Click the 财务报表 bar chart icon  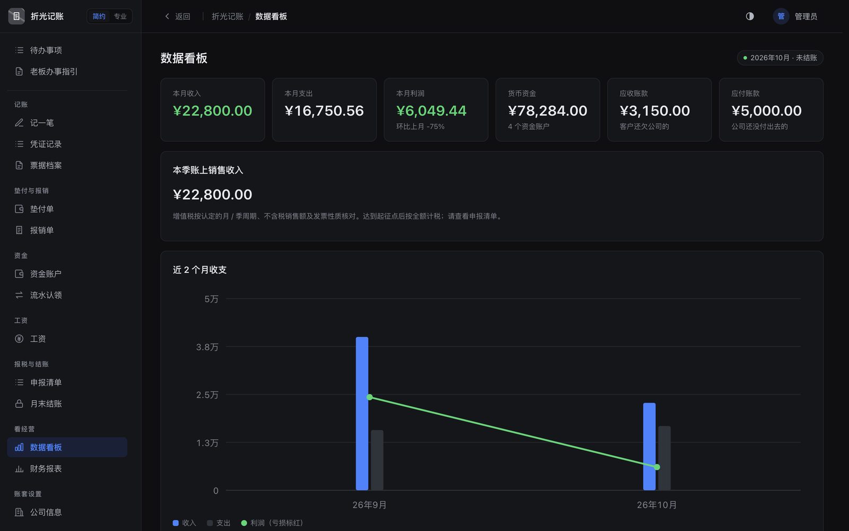(x=19, y=468)
